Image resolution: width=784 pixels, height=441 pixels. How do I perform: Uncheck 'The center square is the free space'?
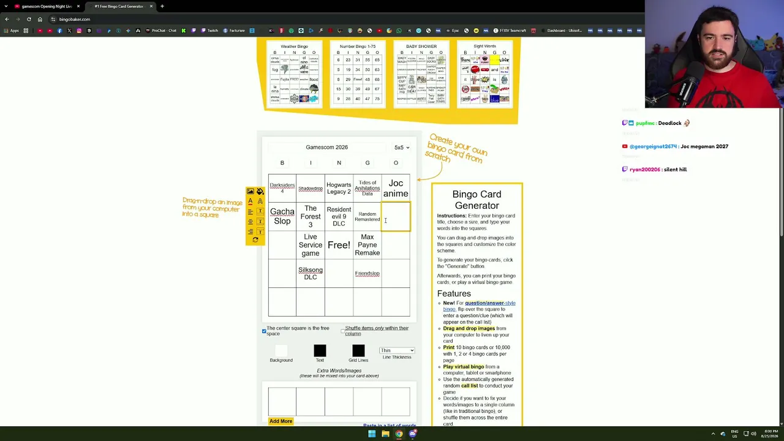(264, 331)
